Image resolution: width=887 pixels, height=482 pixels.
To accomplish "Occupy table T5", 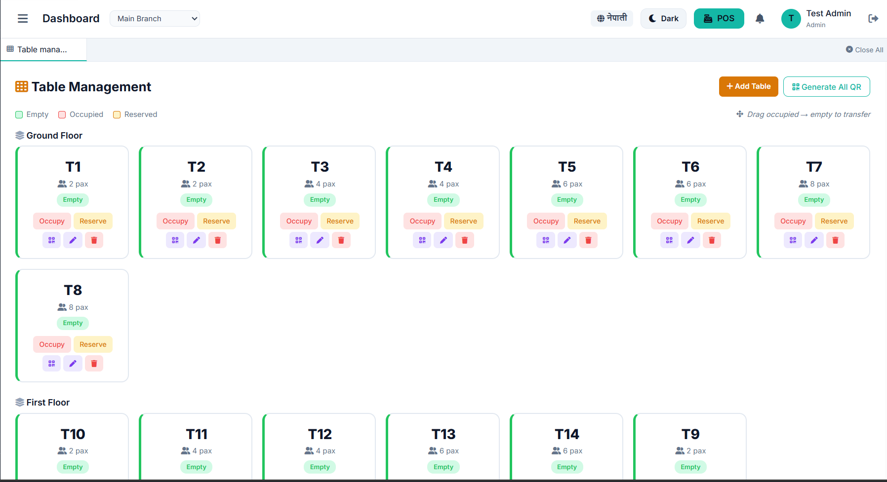I will pos(546,221).
